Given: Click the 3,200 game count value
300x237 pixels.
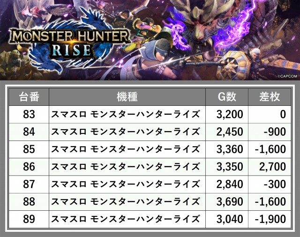Looking at the screenshot, I should coord(231,114).
